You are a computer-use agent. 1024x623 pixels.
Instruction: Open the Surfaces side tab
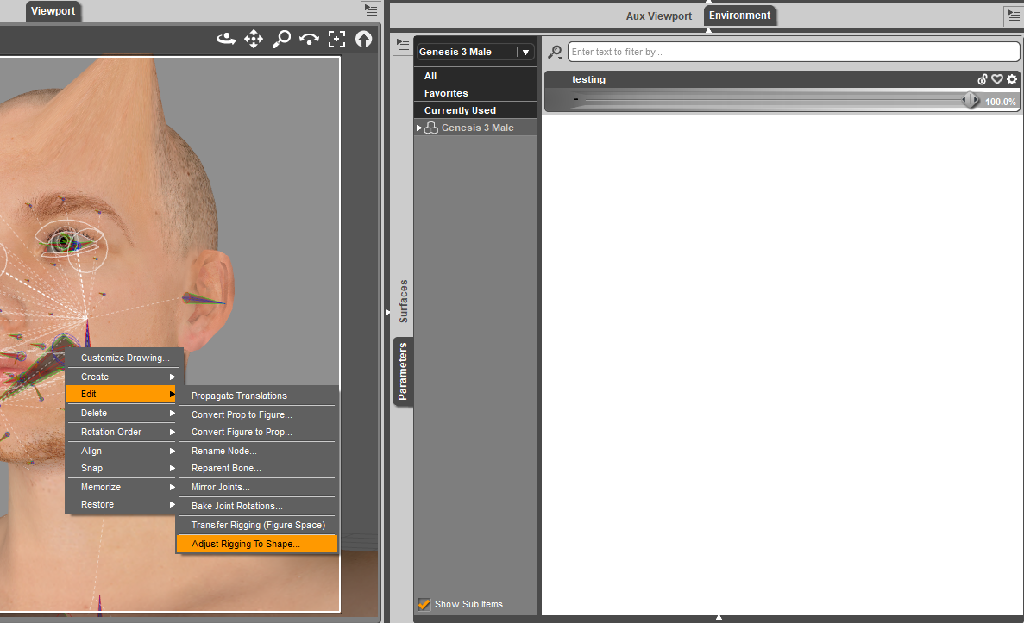(403, 301)
